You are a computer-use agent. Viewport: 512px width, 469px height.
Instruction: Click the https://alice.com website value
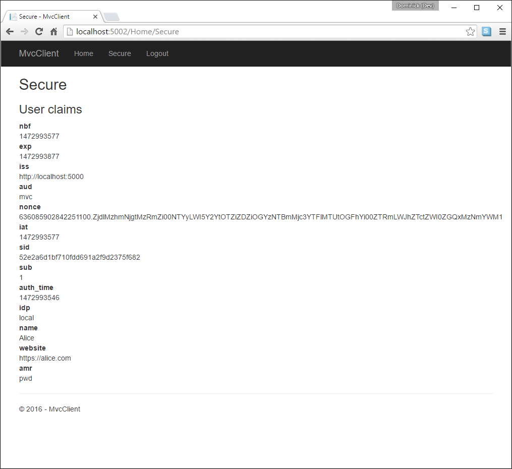[45, 358]
